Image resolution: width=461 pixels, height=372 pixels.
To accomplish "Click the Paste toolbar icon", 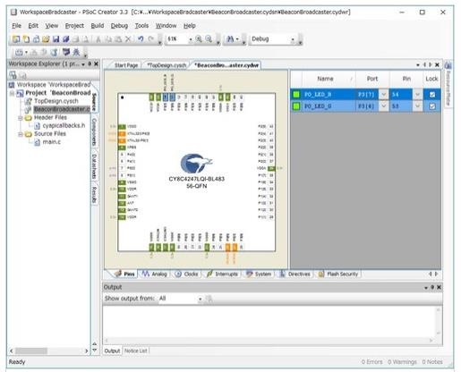I will tap(118, 39).
